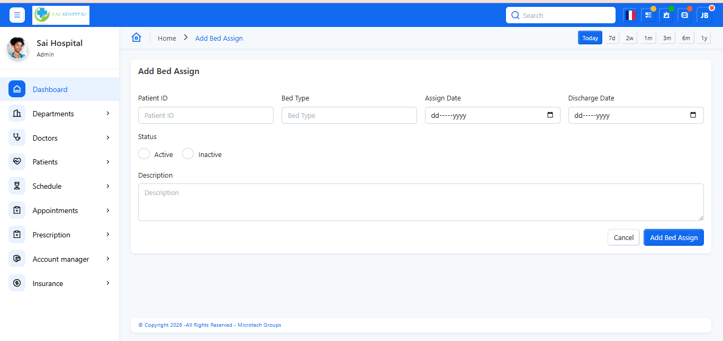This screenshot has height=341, width=723.
Task: Click the alarm notifications icon
Action: click(x=666, y=15)
